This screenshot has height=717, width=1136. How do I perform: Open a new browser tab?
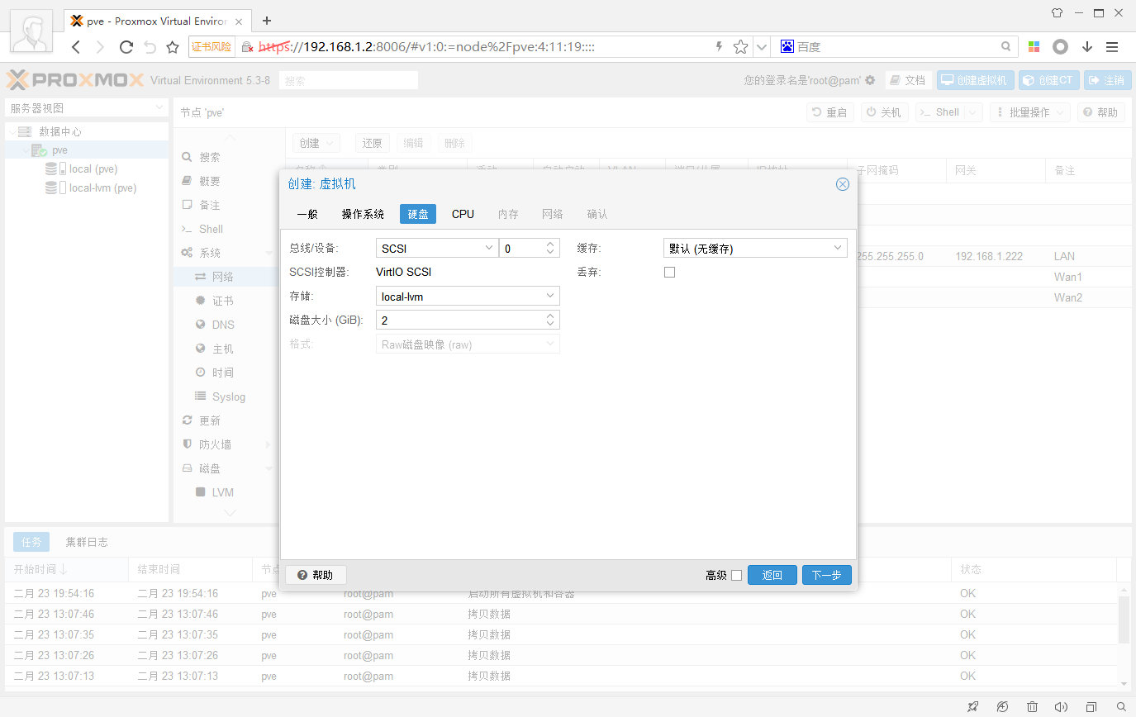tap(267, 21)
